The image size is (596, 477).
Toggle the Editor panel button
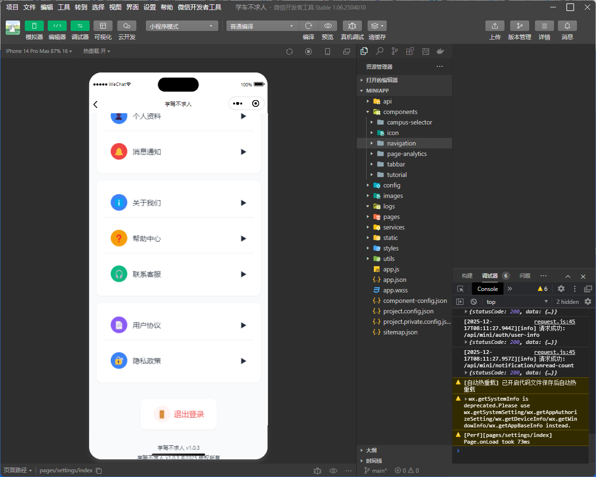tap(57, 26)
